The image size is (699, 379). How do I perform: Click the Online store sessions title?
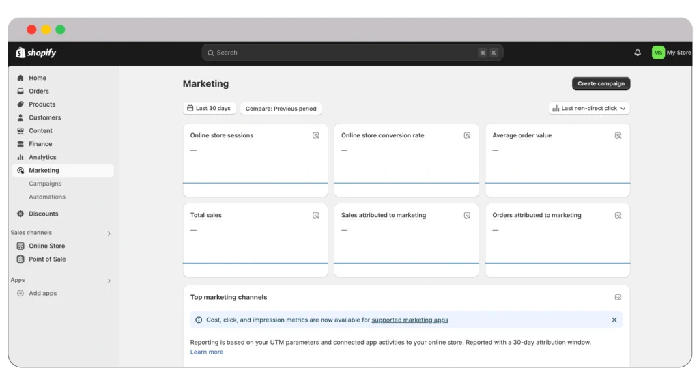[222, 135]
